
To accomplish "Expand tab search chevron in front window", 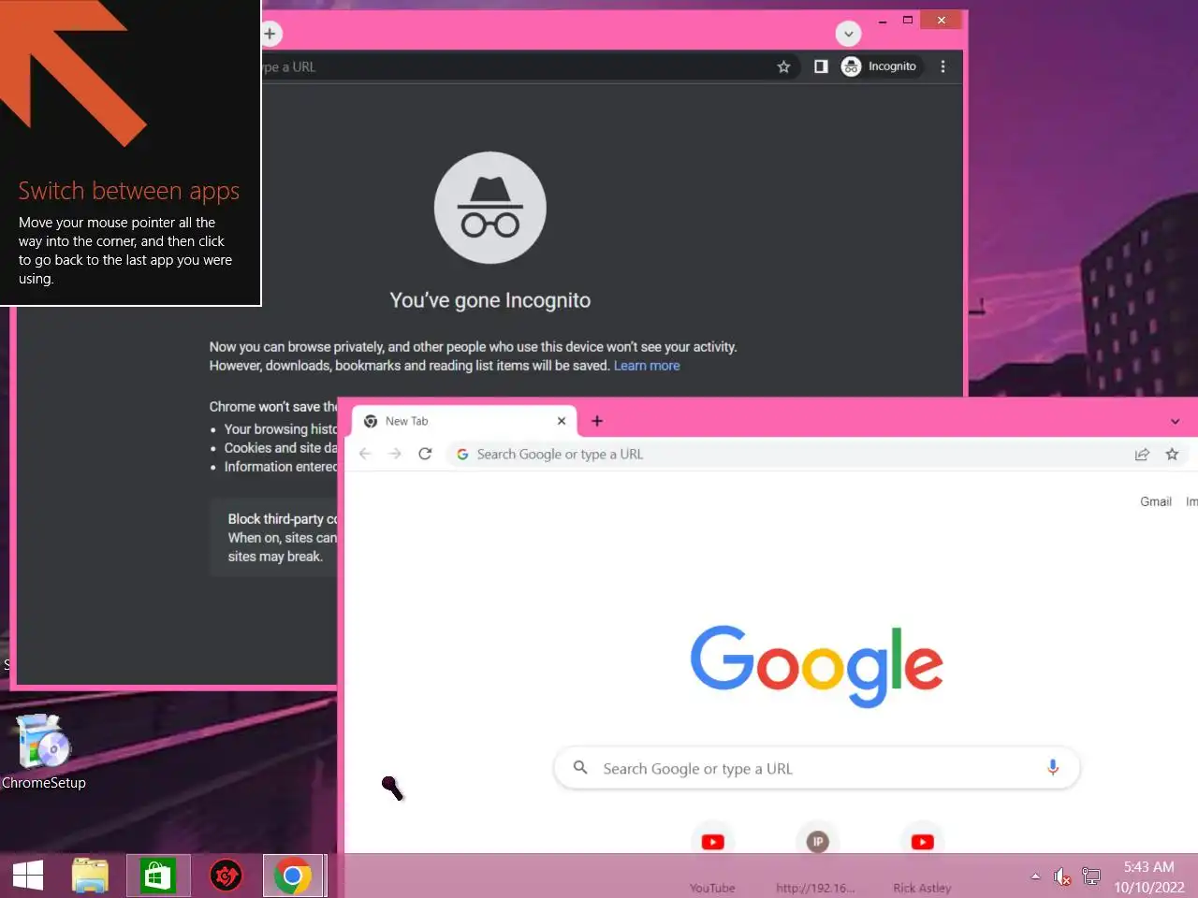I will [1176, 422].
